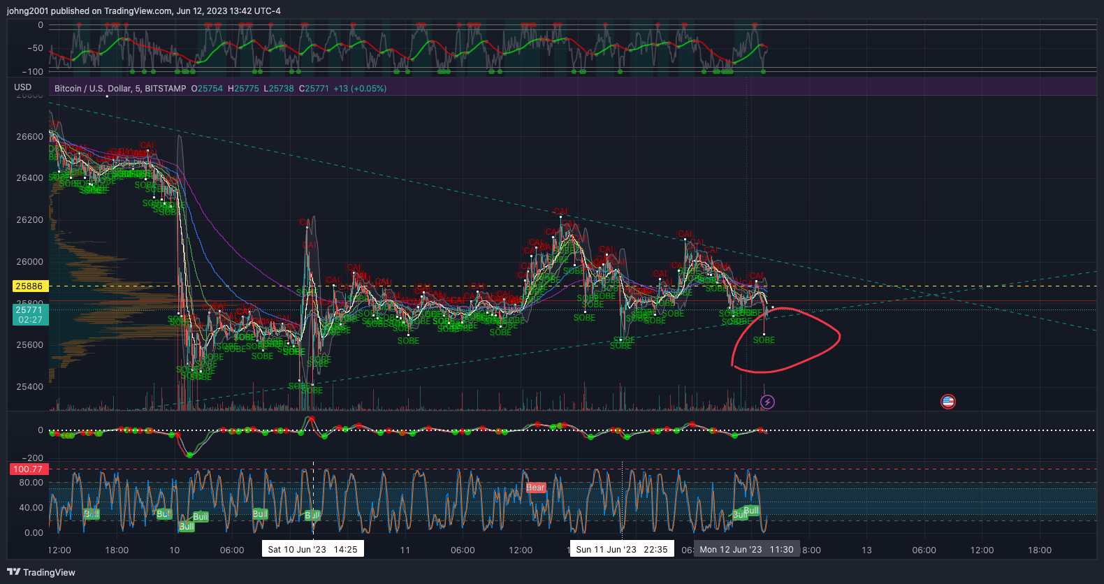Image resolution: width=1104 pixels, height=584 pixels.
Task: Click the yellow 25886 price label
Action: tap(29, 286)
